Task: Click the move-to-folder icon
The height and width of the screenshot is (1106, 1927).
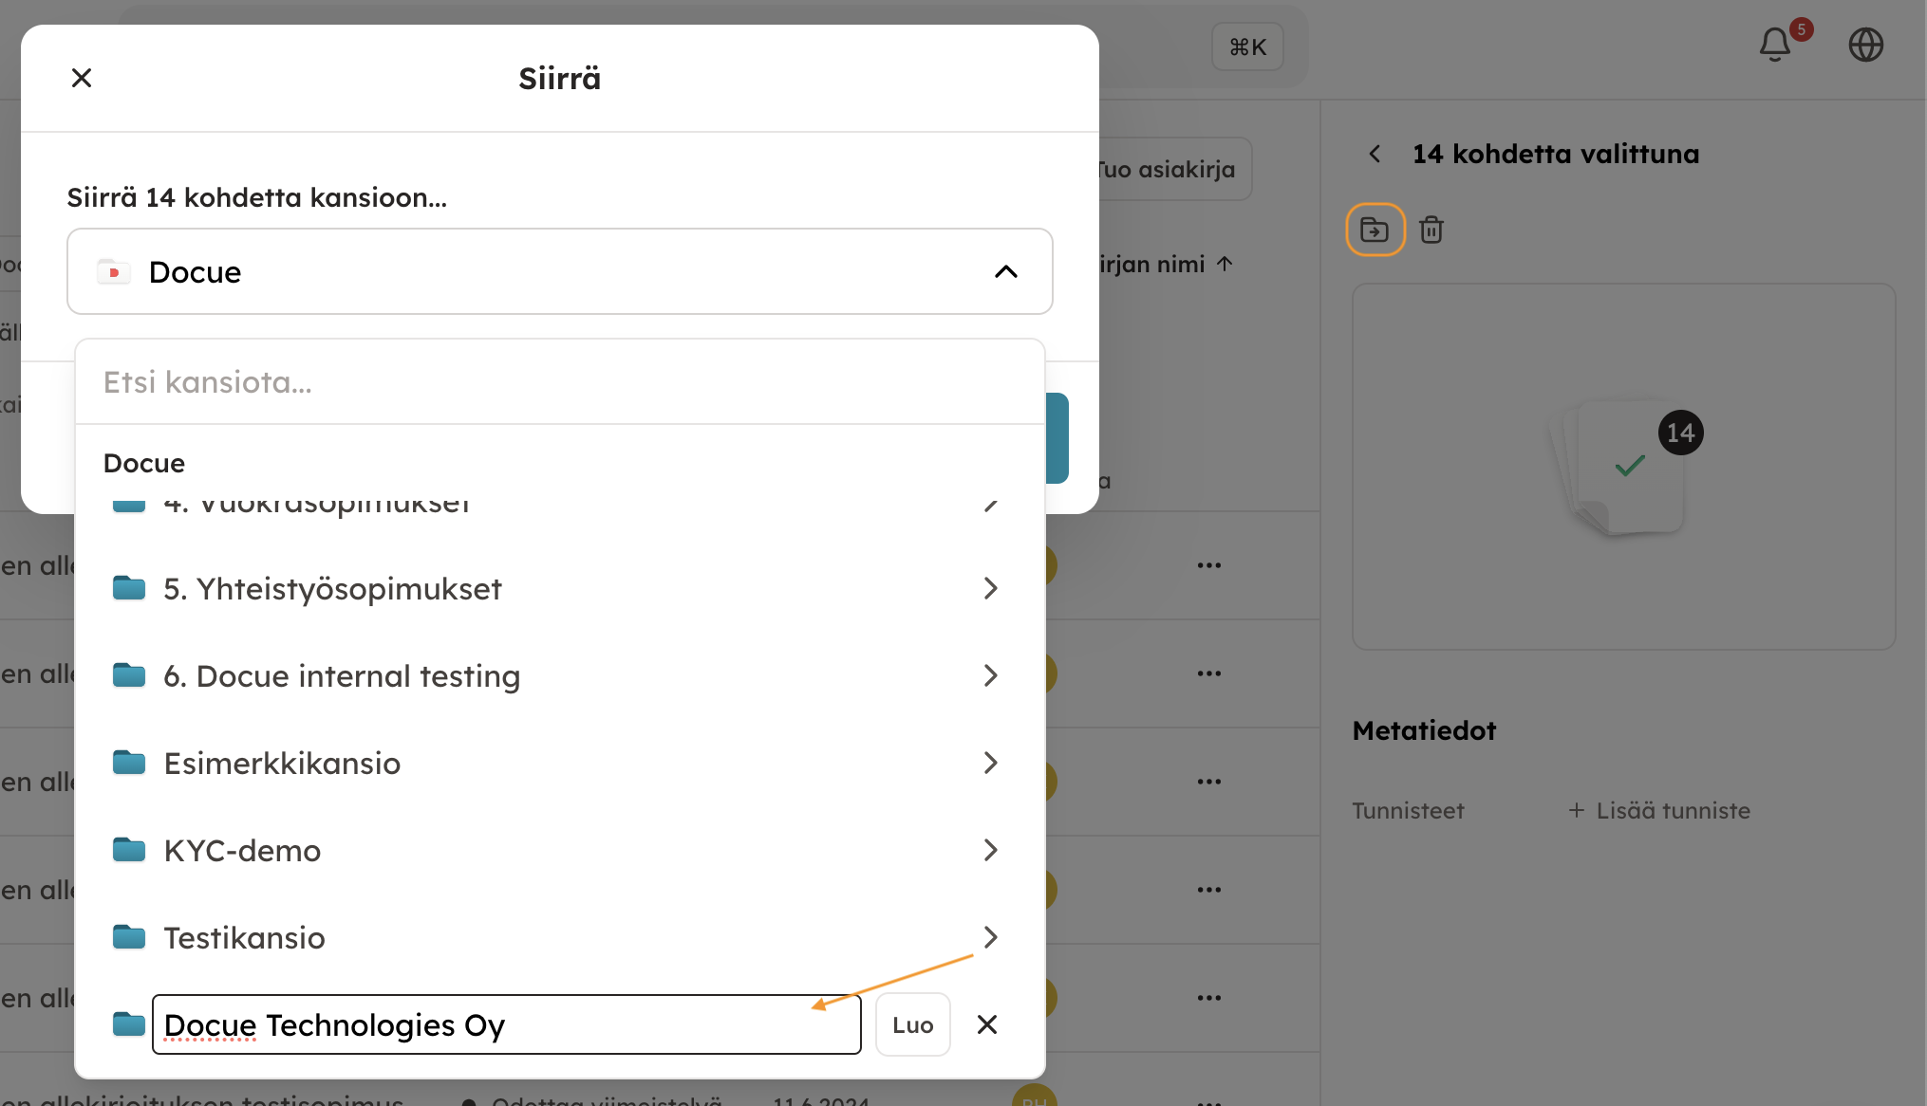Action: 1374,230
